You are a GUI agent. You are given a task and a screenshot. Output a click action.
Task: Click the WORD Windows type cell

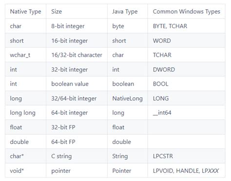(186, 40)
